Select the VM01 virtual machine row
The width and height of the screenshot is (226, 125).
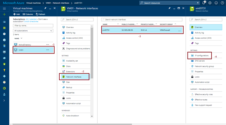click(x=34, y=50)
